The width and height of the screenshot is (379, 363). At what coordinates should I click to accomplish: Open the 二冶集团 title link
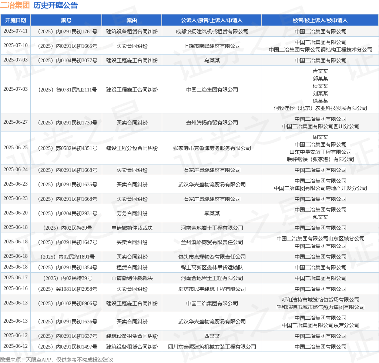click(15, 5)
